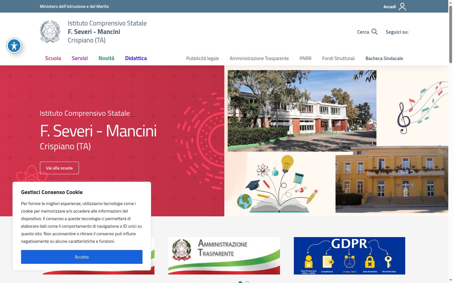Click the Accedi login link

click(389, 7)
